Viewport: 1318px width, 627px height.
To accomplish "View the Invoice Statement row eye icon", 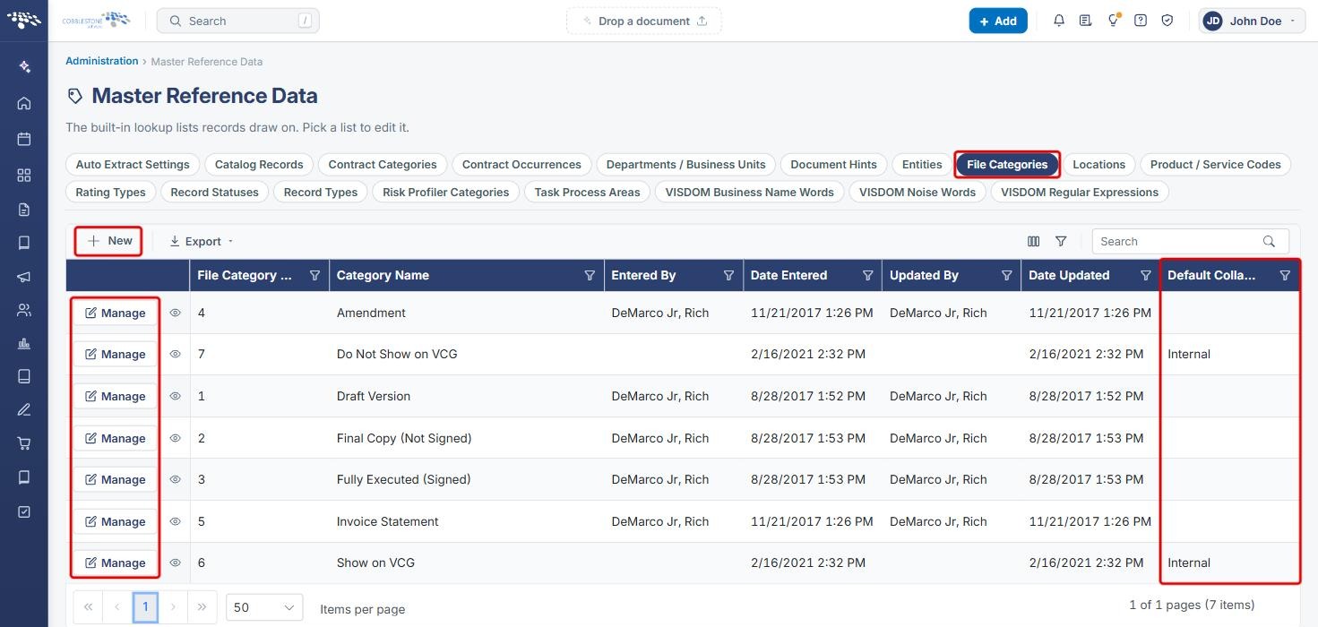I will [x=176, y=521].
